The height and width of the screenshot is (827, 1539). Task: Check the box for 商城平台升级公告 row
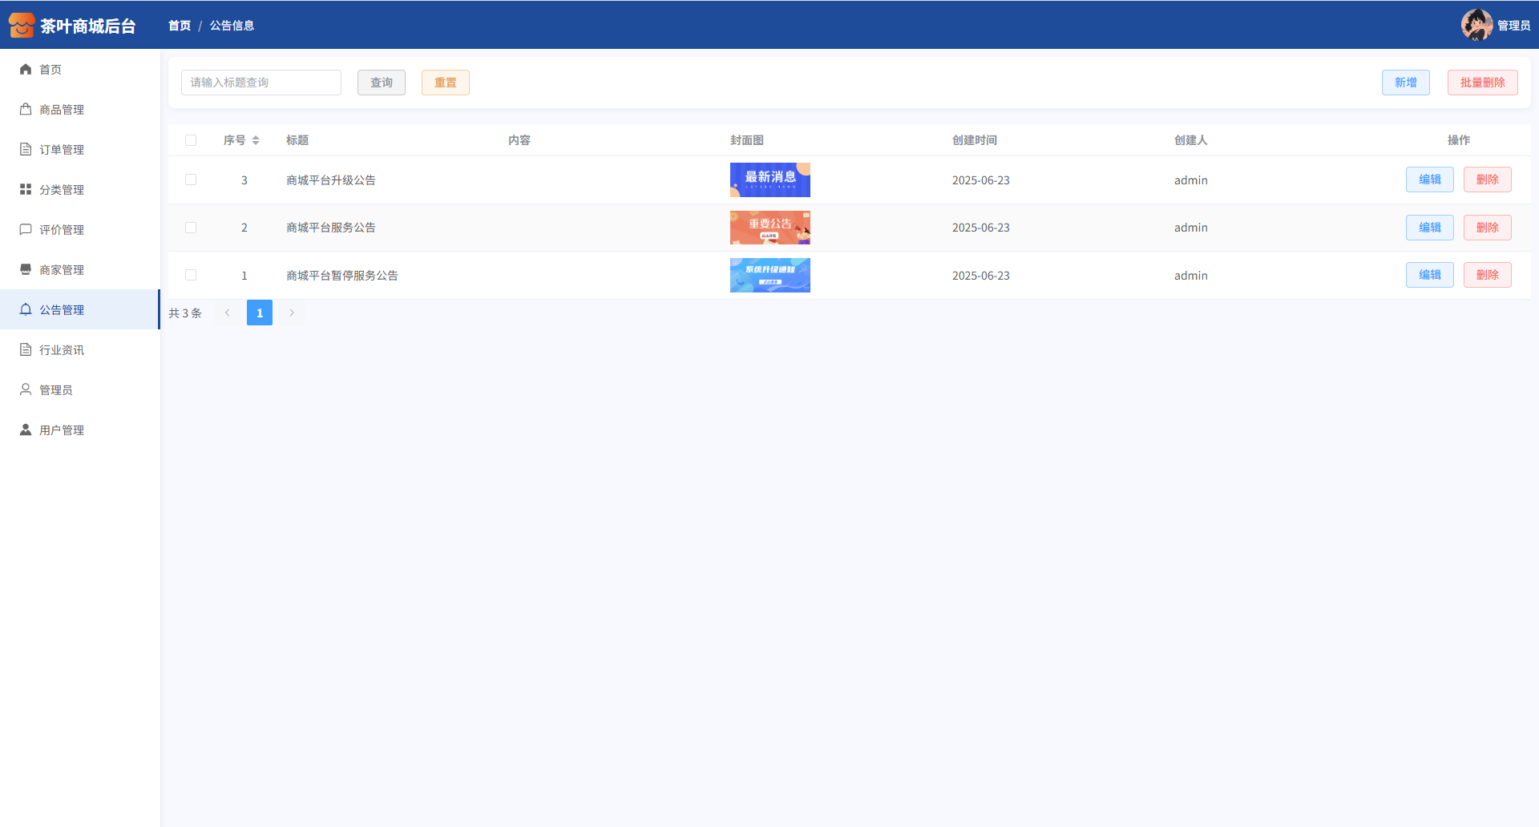pyautogui.click(x=191, y=180)
